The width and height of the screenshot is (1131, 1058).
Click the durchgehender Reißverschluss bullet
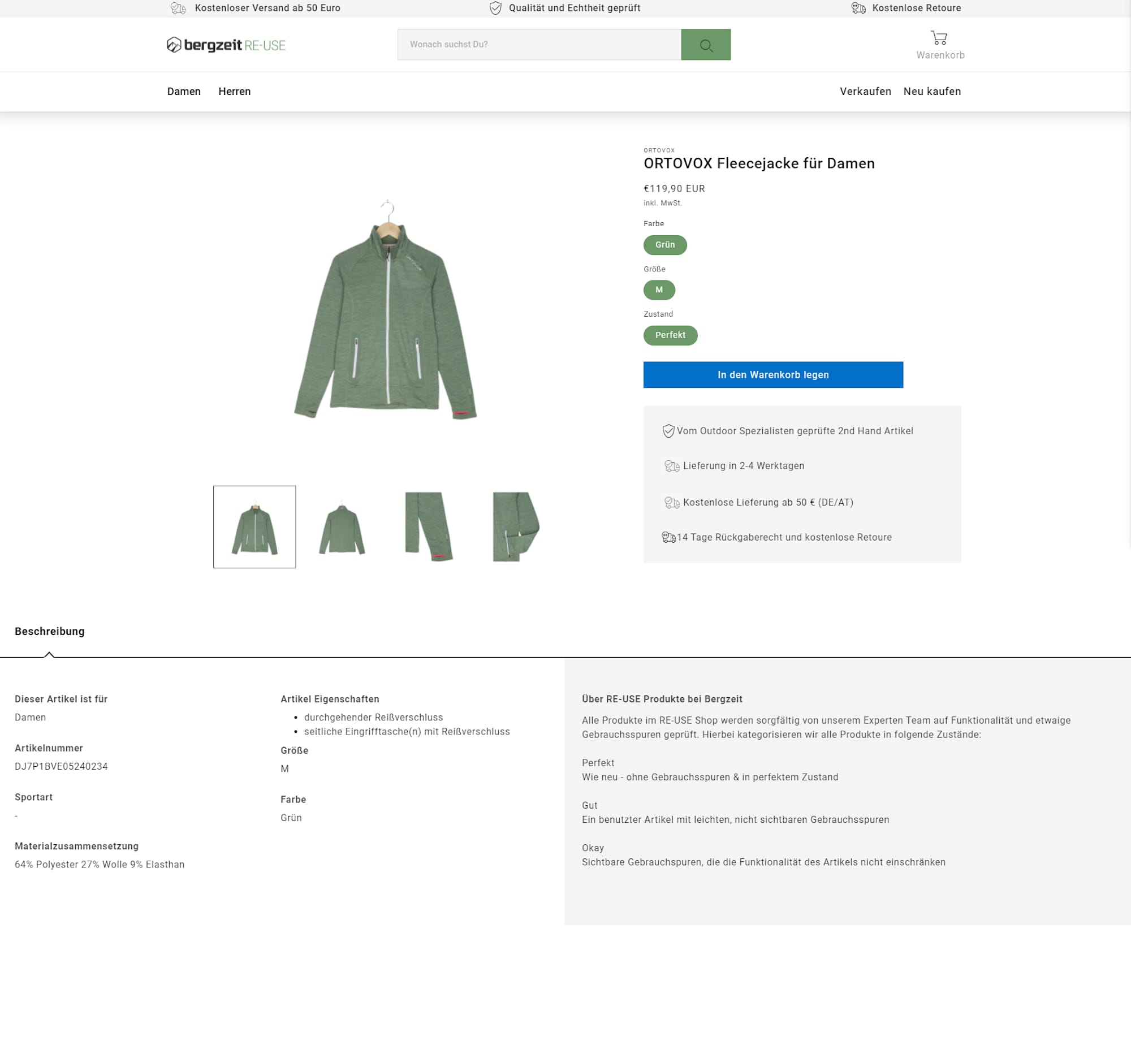click(x=373, y=717)
